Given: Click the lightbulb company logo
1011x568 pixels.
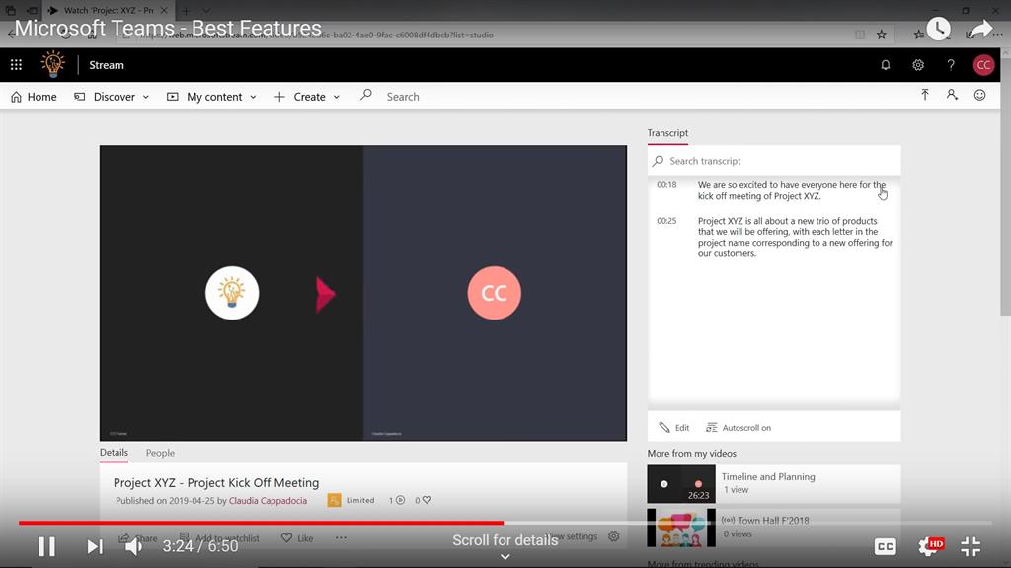Looking at the screenshot, I should click(53, 64).
